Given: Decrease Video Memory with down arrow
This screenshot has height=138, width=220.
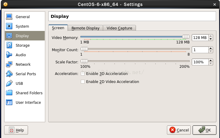Looking at the screenshot, I should pos(210,39).
